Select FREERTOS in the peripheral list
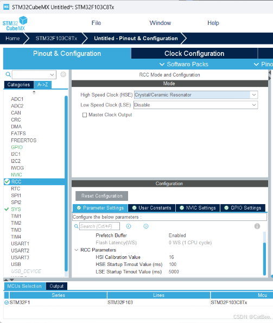 (24, 141)
